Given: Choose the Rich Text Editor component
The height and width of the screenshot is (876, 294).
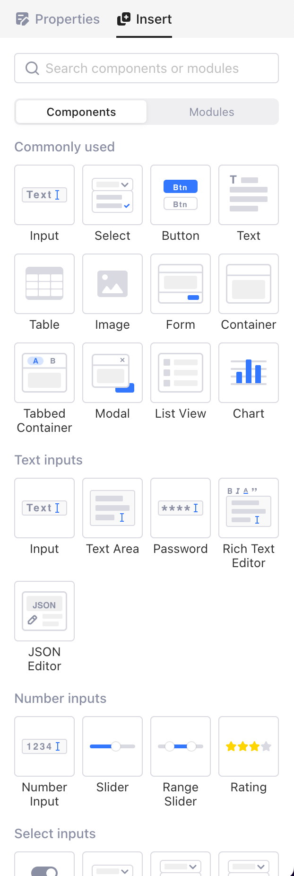Looking at the screenshot, I should (x=249, y=508).
